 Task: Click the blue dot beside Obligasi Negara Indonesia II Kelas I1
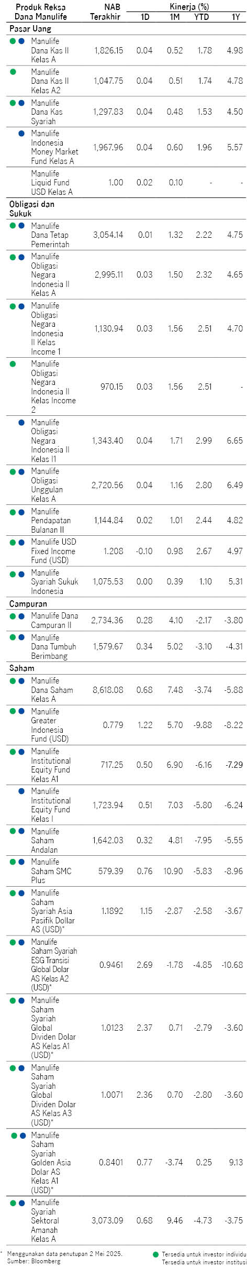[21, 422]
